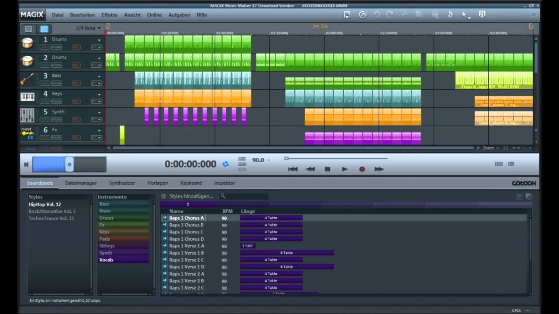The height and width of the screenshot is (314, 559).
Task: Click the sound FX icon of track 6
Action: pyautogui.click(x=27, y=133)
